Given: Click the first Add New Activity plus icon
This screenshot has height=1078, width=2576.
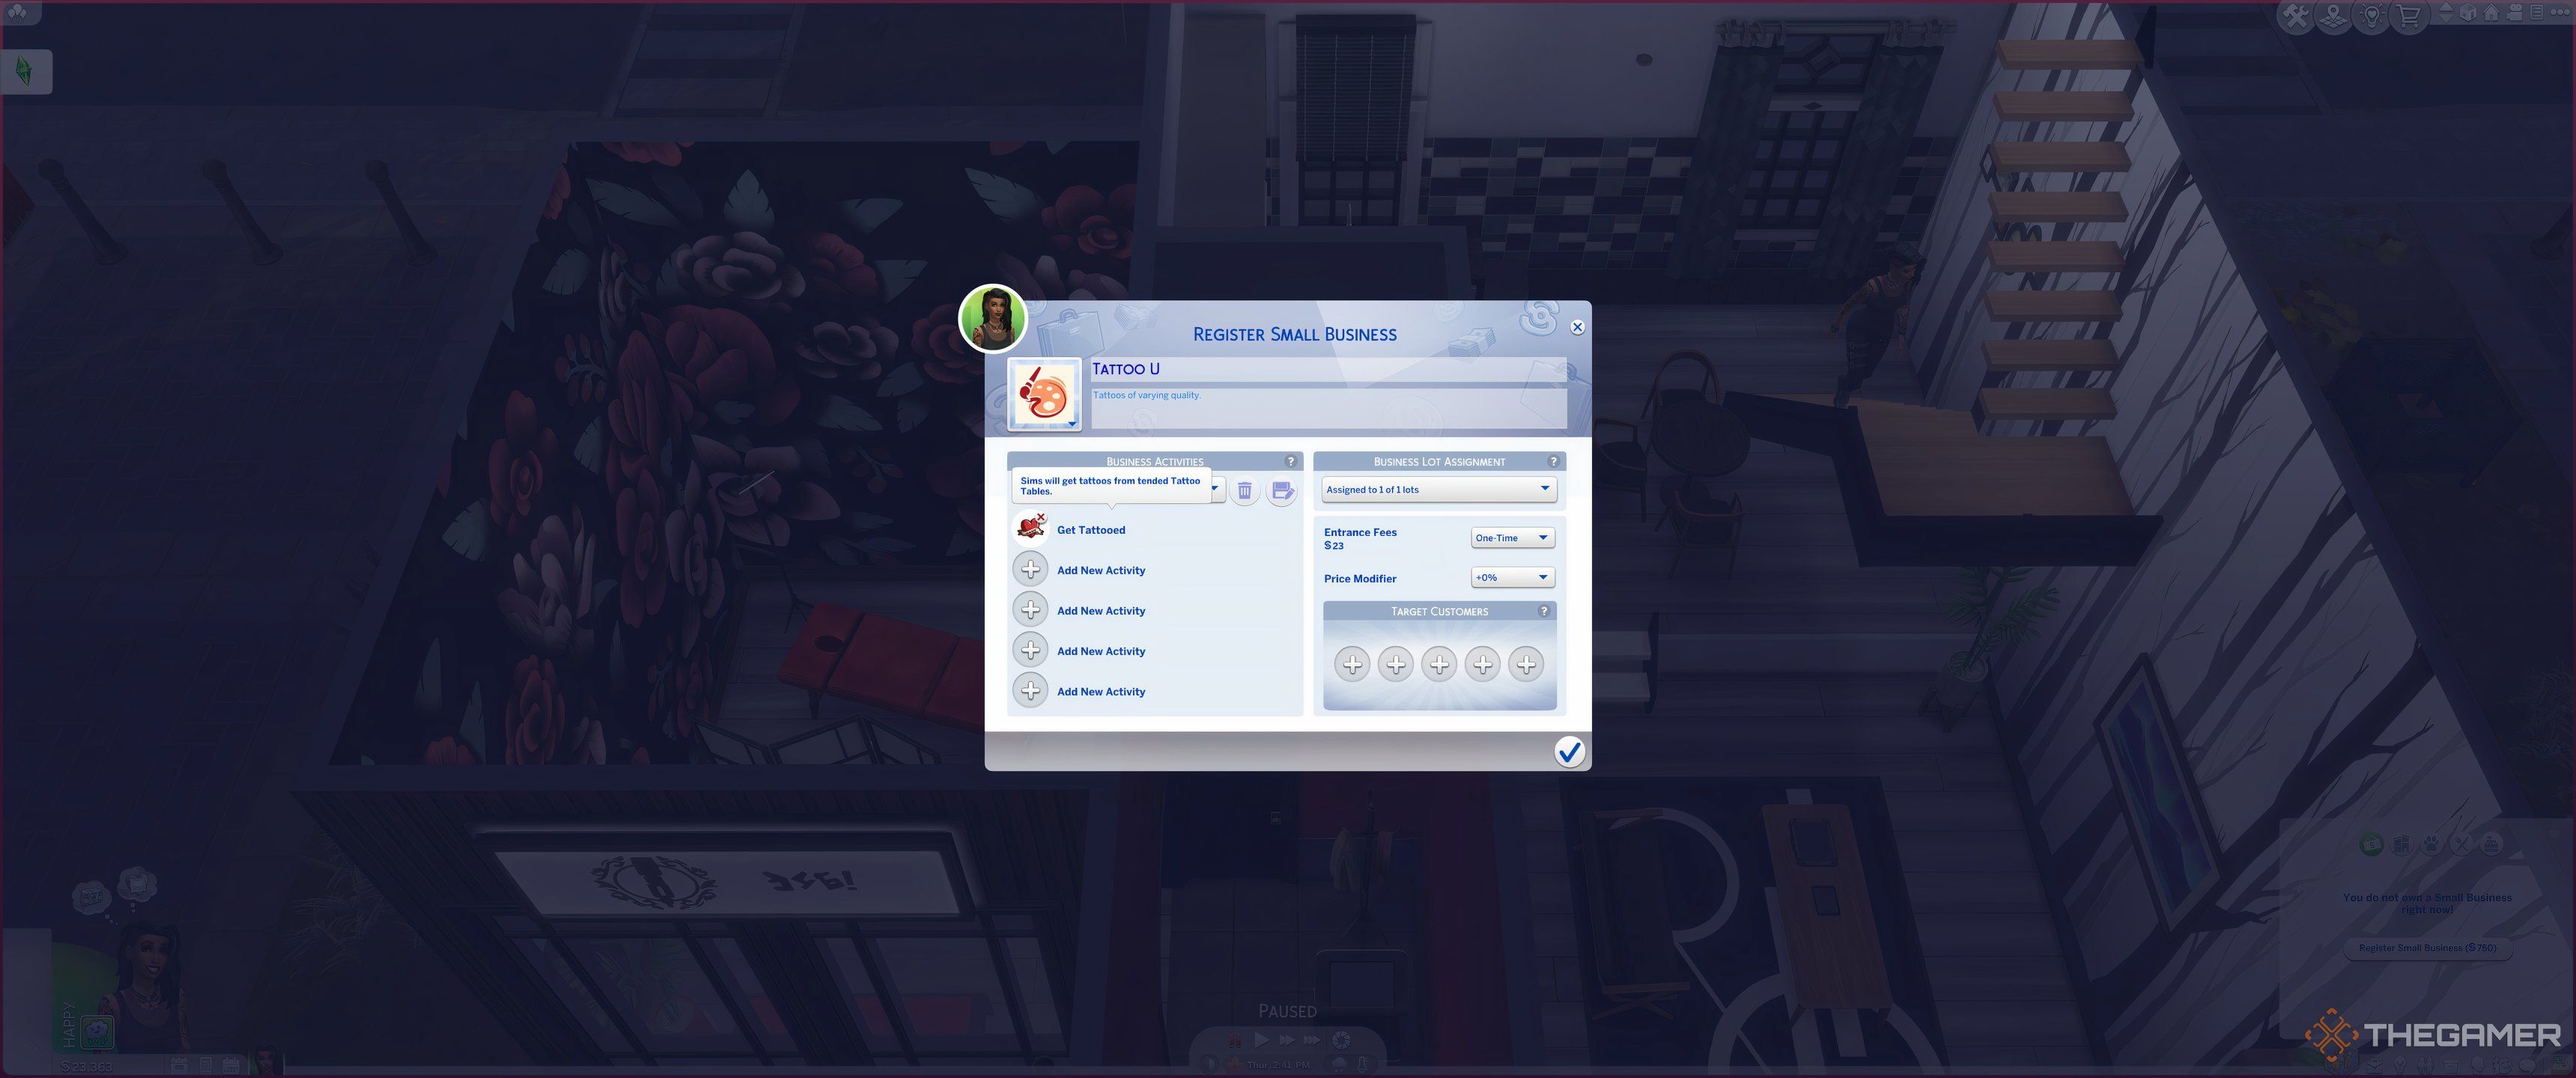Looking at the screenshot, I should point(1030,570).
